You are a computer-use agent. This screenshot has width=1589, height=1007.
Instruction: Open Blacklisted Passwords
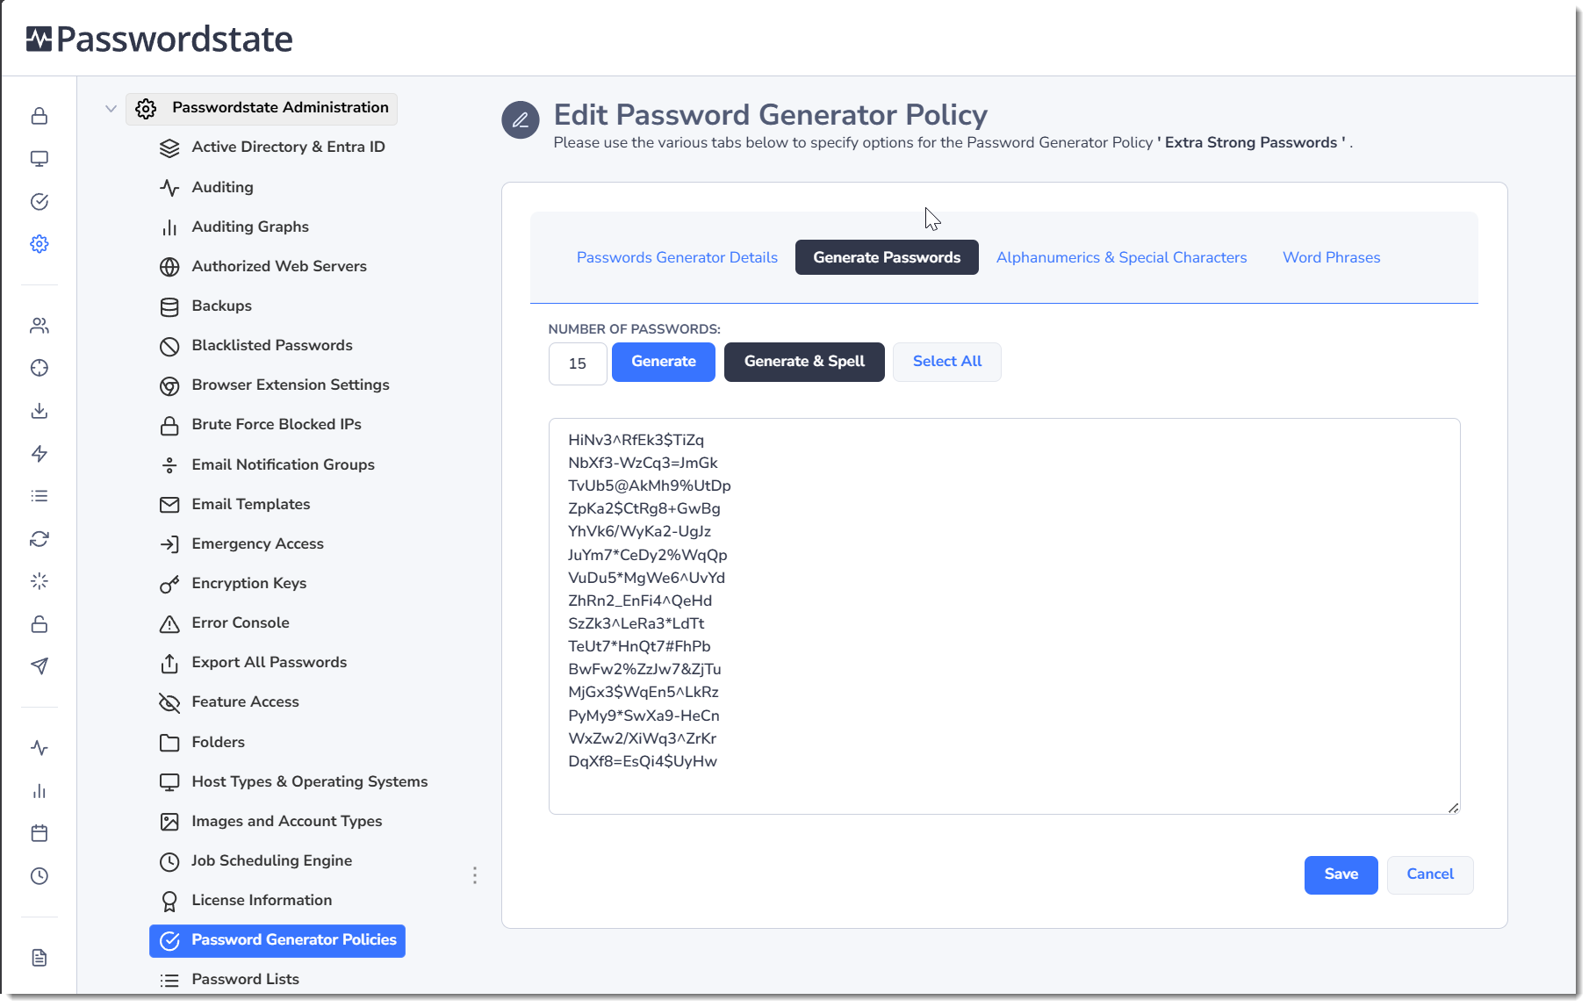click(272, 345)
